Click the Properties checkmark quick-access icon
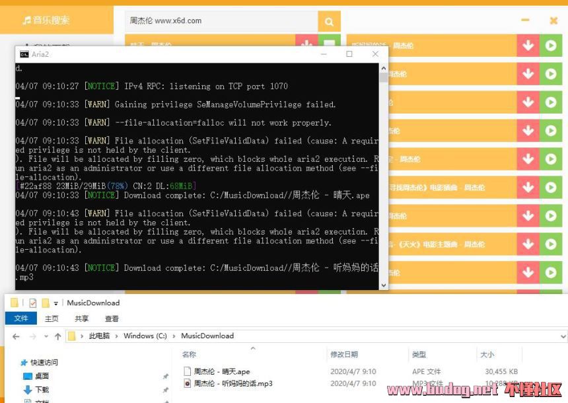568x403 pixels. coord(32,303)
